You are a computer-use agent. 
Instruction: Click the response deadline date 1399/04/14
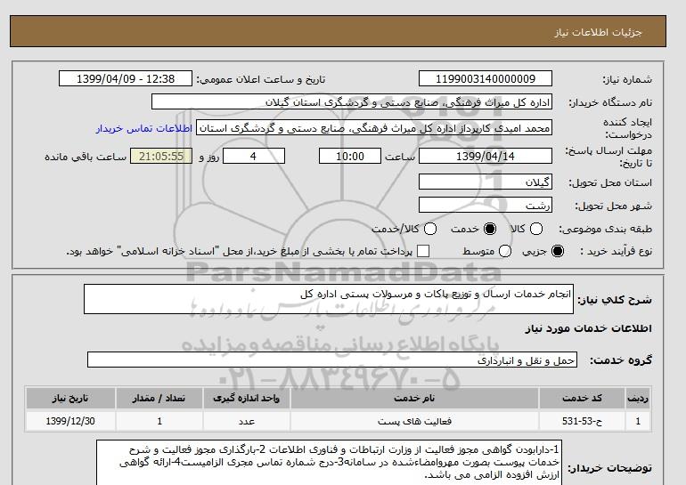(x=486, y=156)
